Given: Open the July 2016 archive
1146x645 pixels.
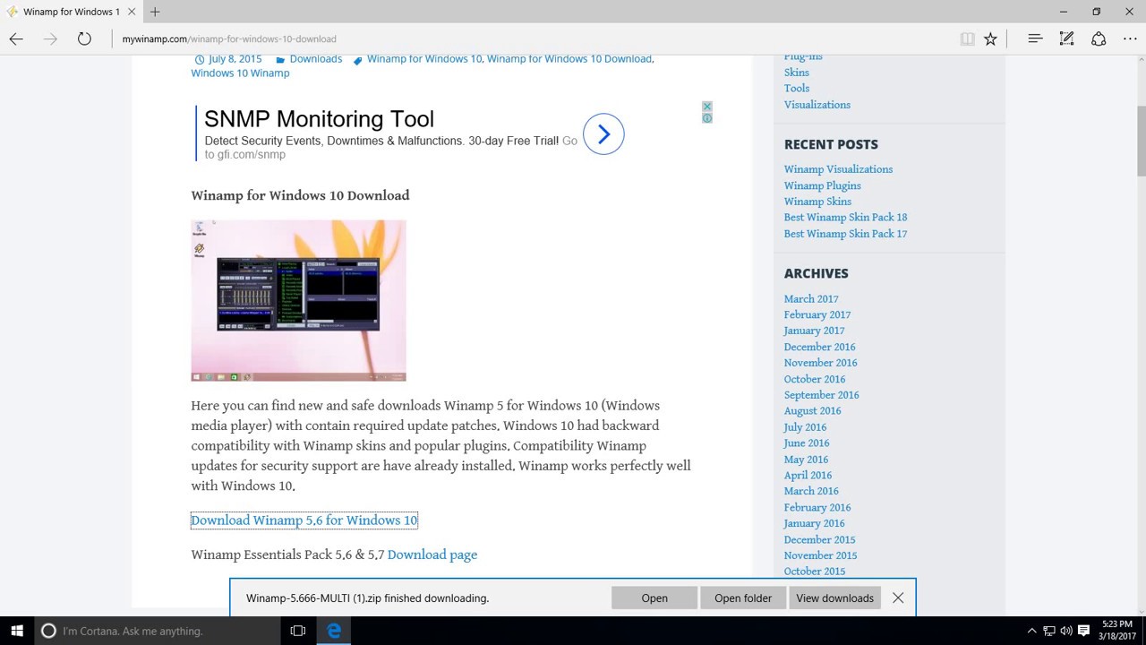Looking at the screenshot, I should click(805, 427).
